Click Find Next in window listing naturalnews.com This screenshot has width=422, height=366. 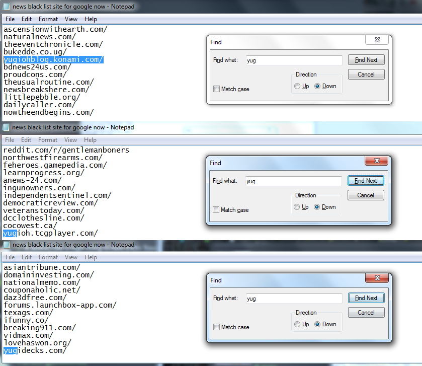click(366, 60)
